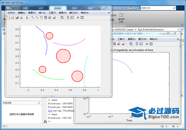
Task: Open 工具(T) menu in Figure 1
Action: (52, 13)
